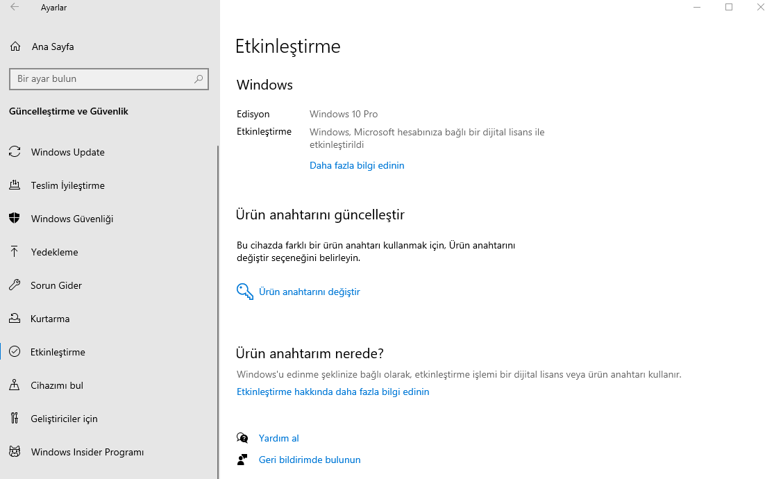765x479 pixels.
Task: Click the Windows Update sync icon
Action: [x=15, y=152]
